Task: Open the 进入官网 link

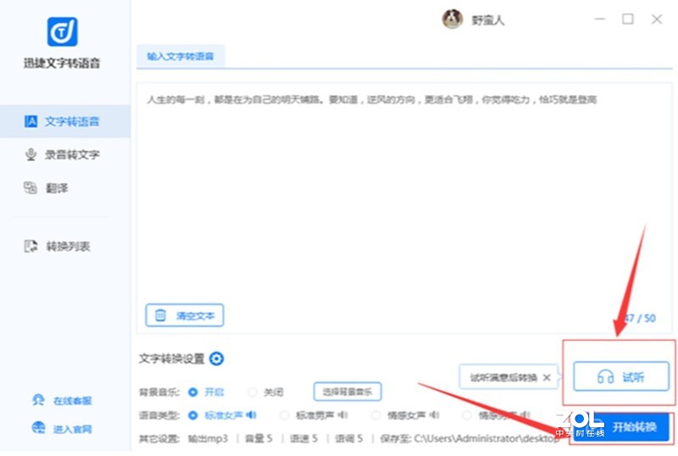Action: pyautogui.click(x=72, y=429)
